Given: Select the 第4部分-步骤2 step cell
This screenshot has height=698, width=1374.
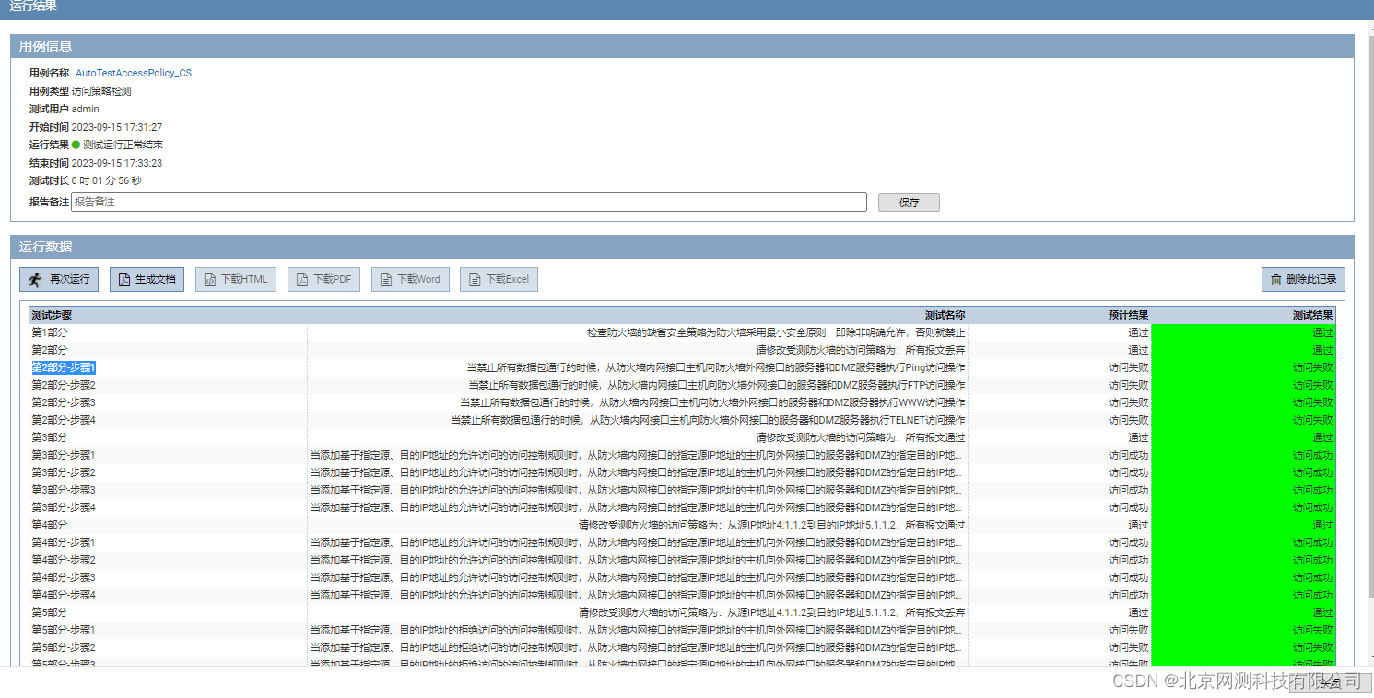Looking at the screenshot, I should pos(168,560).
